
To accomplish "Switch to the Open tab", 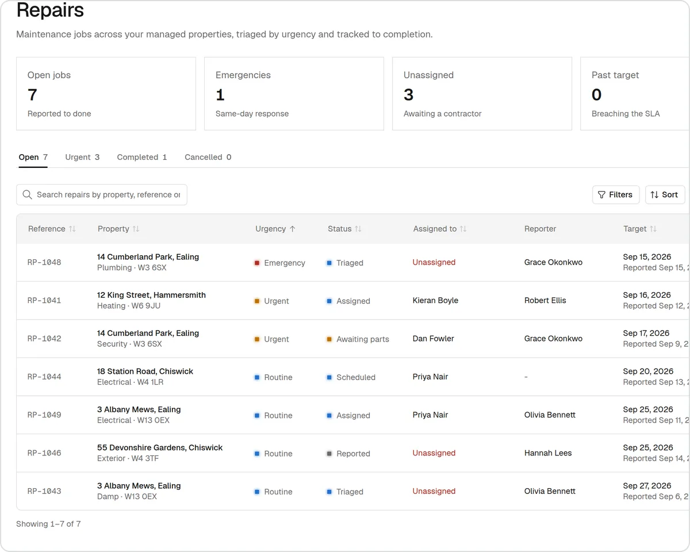I will (x=33, y=157).
